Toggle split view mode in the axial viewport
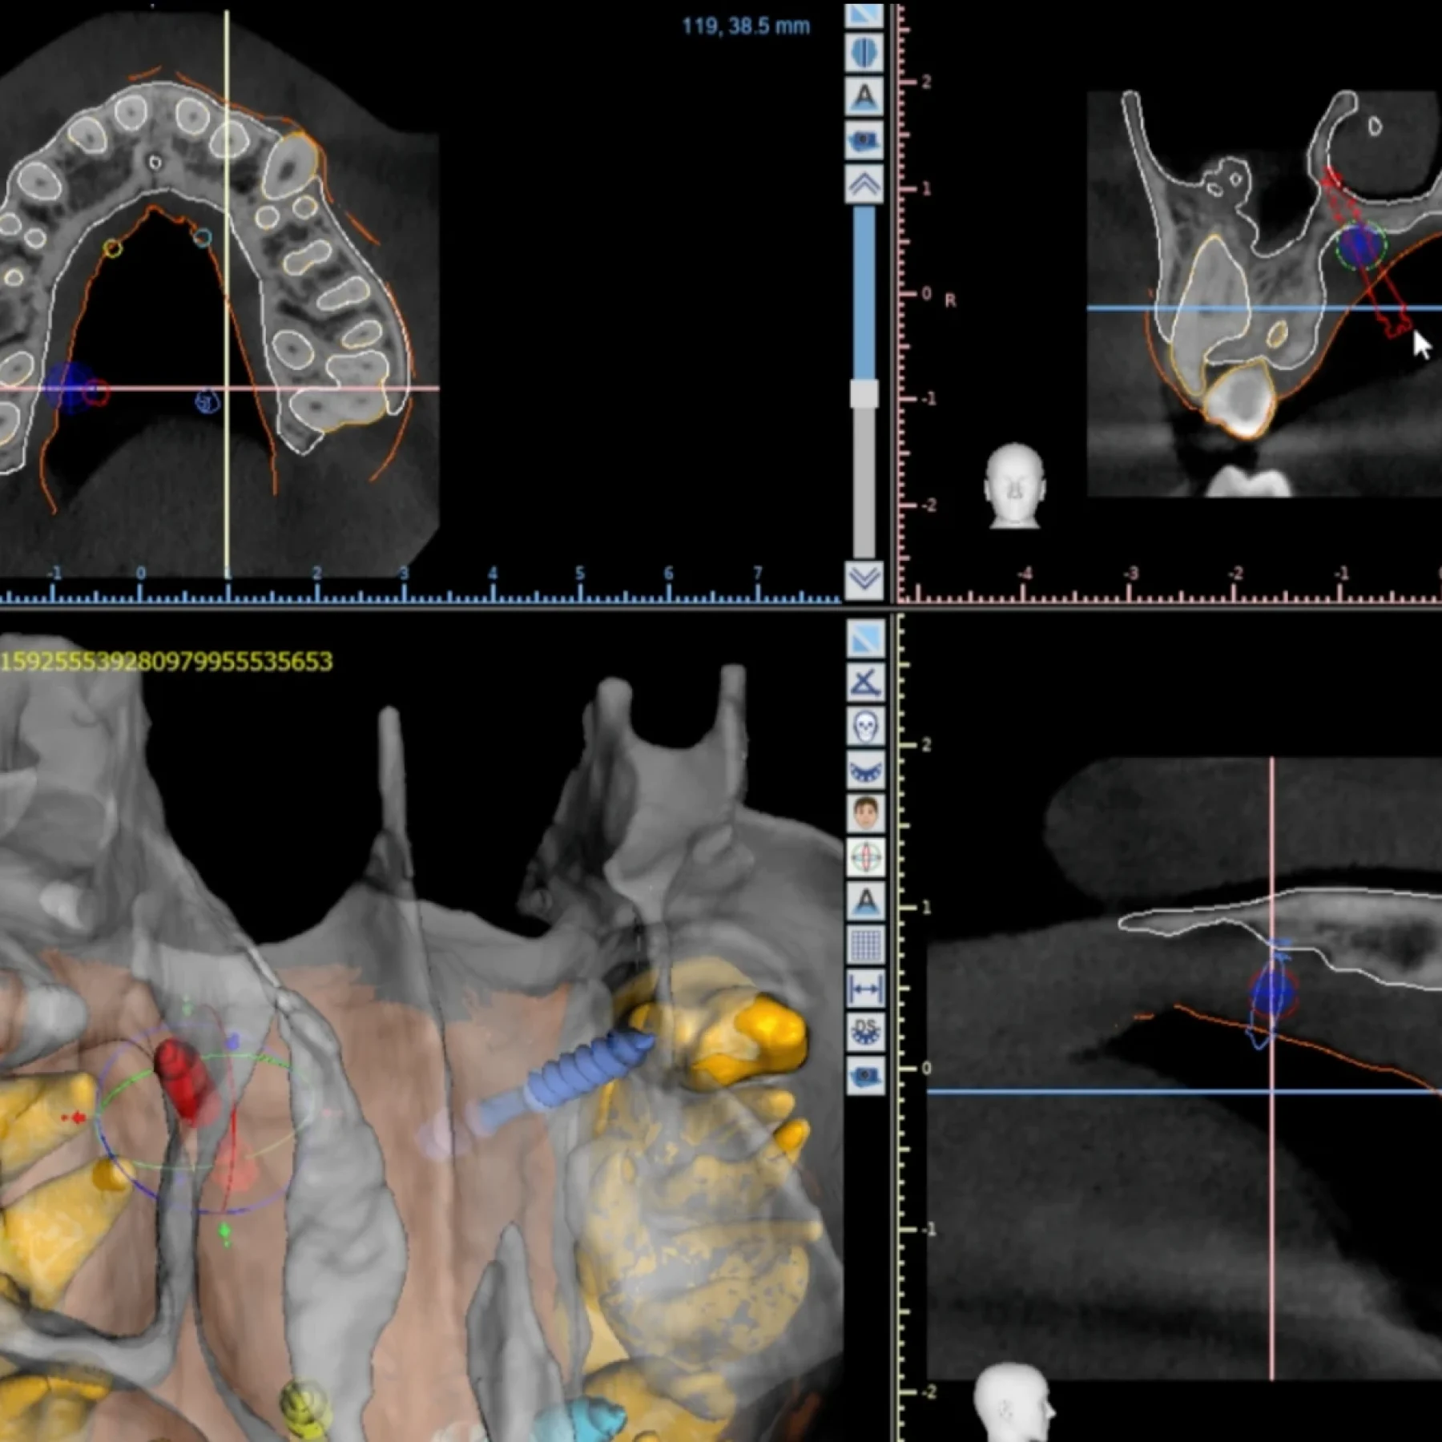 (x=865, y=14)
